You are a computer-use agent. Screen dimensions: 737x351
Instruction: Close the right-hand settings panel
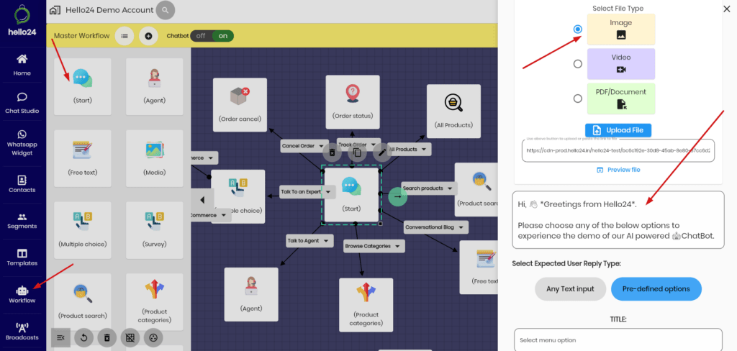pos(727,8)
